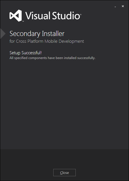Click the word Setup in the status line
This screenshot has height=181, width=129.
15,53
